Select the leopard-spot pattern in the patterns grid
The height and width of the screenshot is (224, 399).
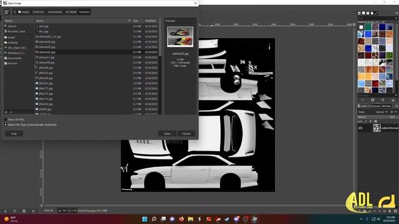coord(375,55)
